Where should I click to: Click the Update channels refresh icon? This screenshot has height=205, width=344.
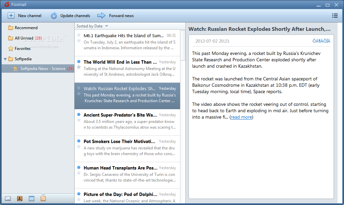(x=54, y=15)
